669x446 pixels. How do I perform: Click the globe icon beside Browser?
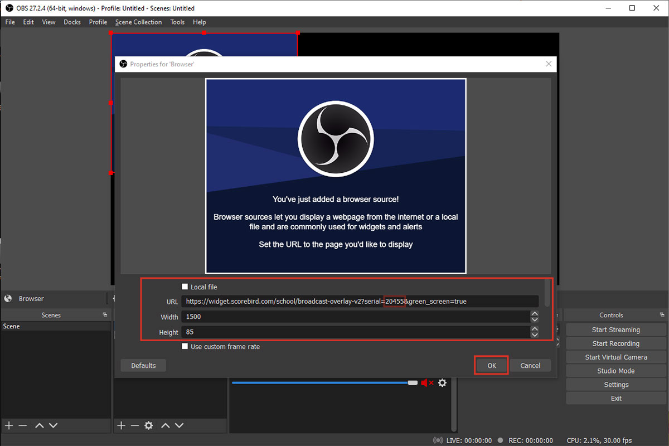8,298
